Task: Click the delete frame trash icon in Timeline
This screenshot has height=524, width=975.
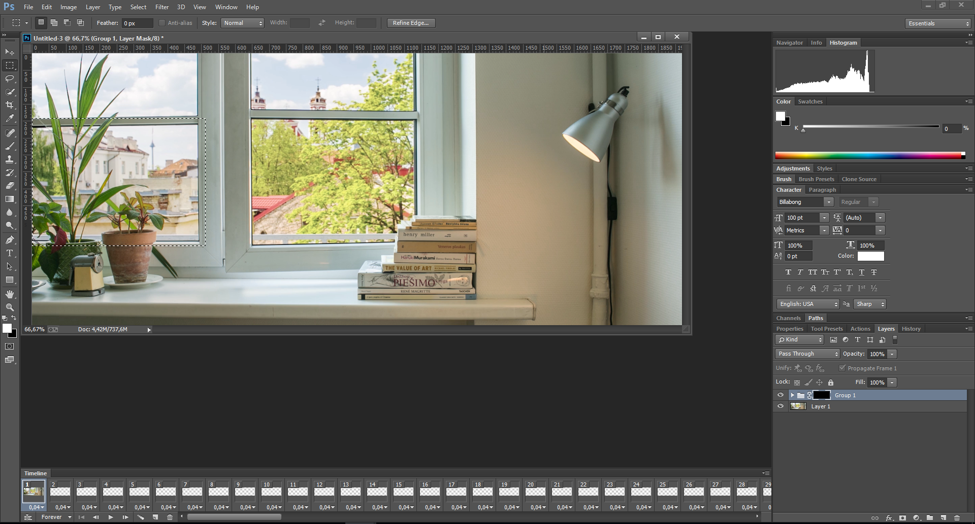Action: coord(170,517)
